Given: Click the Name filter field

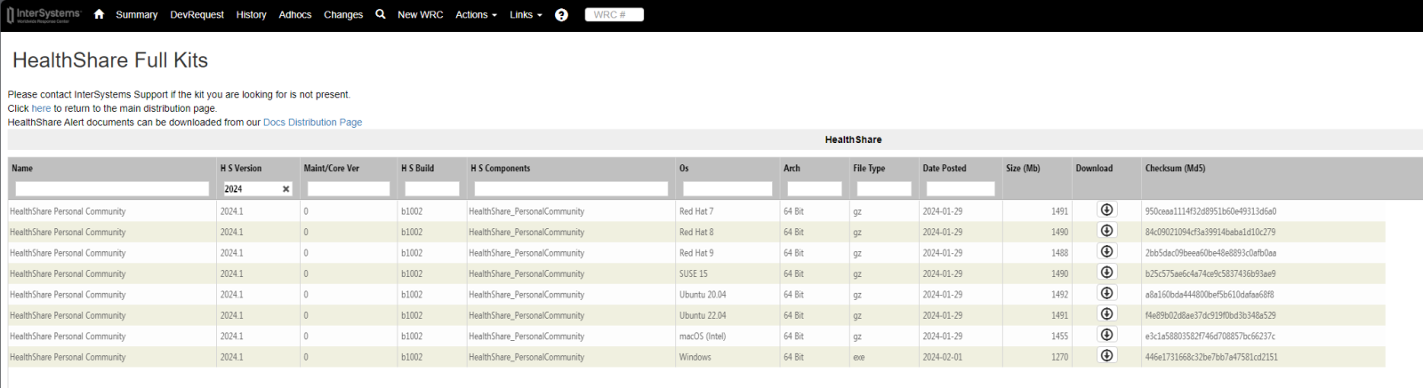Looking at the screenshot, I should [x=112, y=189].
